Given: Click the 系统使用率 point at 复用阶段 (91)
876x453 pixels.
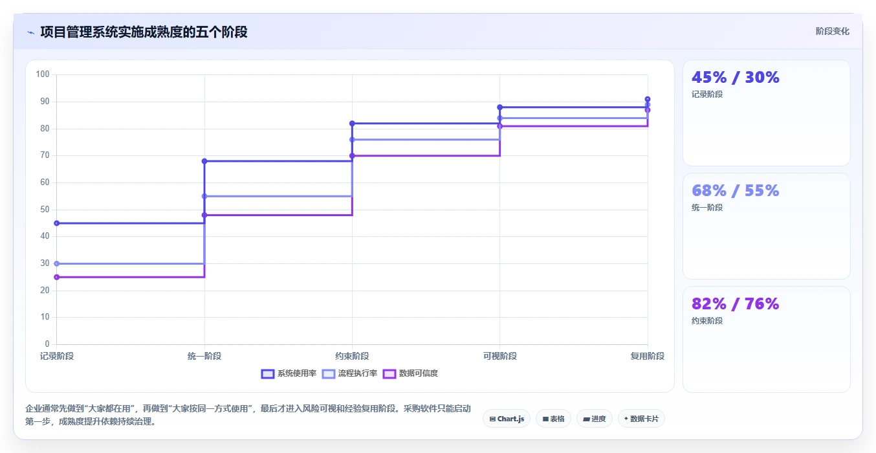Looking at the screenshot, I should pos(648,99).
